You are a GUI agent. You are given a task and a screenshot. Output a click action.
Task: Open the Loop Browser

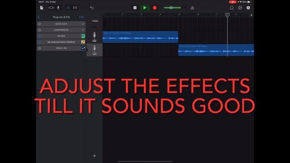[x=232, y=8]
